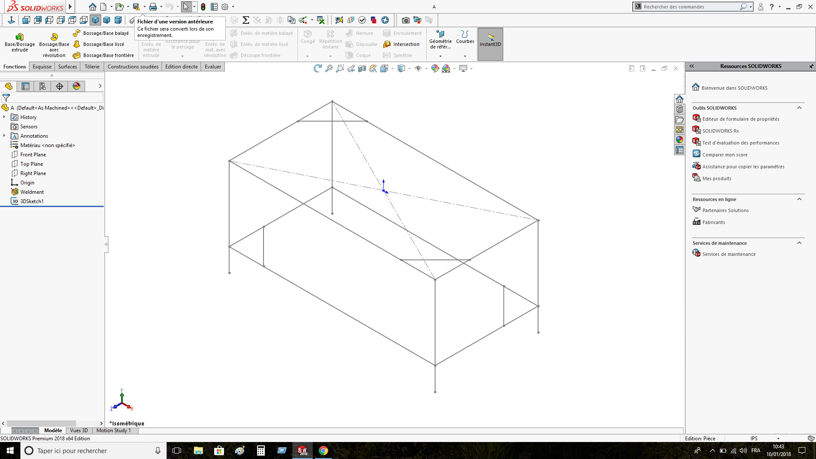This screenshot has height=459, width=816.
Task: Click the SOLIDWORKS Rx link
Action: click(x=720, y=131)
